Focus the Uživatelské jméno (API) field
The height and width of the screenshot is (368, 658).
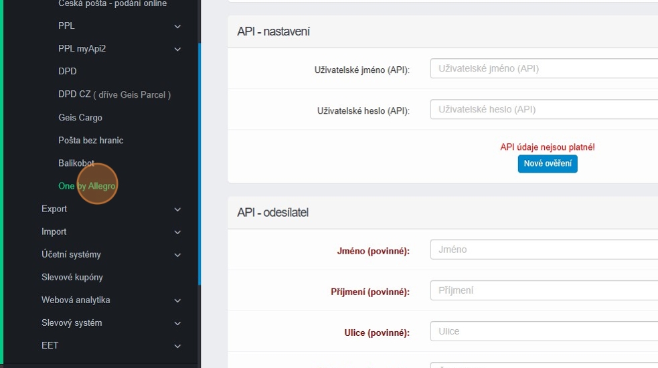[544, 68]
